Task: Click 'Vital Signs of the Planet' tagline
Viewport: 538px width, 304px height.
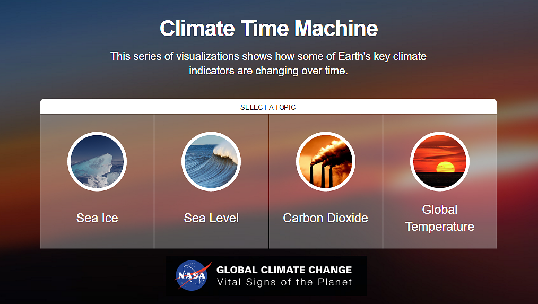Action: pos(284,282)
